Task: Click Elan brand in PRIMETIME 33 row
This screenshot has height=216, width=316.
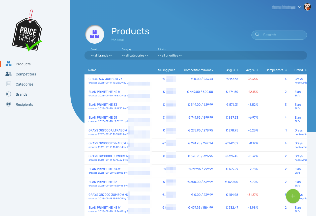Action: (298, 105)
